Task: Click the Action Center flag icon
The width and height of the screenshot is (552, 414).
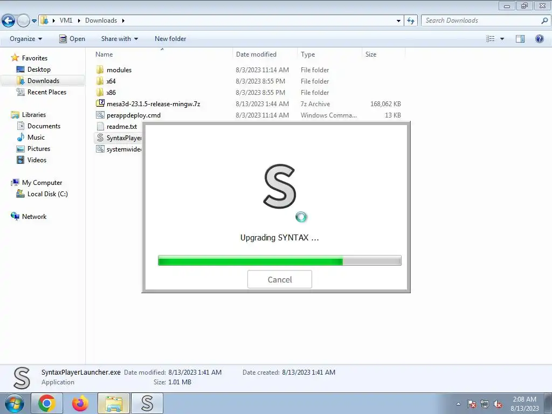Action: click(472, 404)
